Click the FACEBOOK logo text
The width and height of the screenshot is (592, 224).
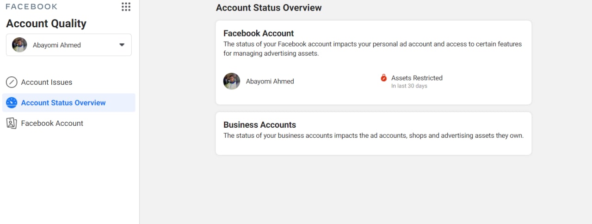pyautogui.click(x=31, y=6)
